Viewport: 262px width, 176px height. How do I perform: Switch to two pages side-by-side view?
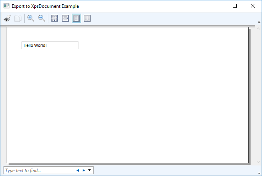(x=87, y=18)
